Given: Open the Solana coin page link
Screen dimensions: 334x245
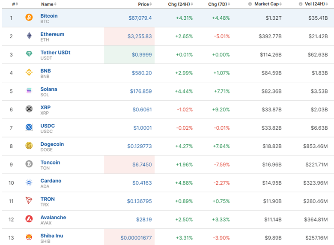Looking at the screenshot, I should pos(49,89).
